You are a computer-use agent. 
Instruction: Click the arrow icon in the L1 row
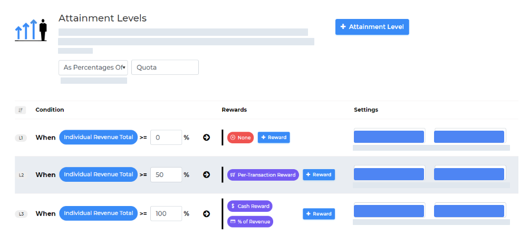click(x=207, y=138)
